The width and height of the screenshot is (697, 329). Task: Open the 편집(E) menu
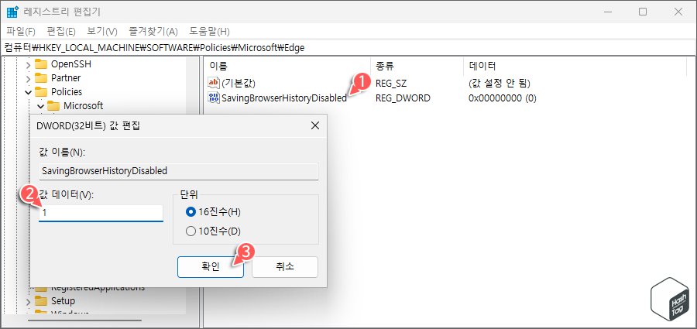click(x=61, y=32)
